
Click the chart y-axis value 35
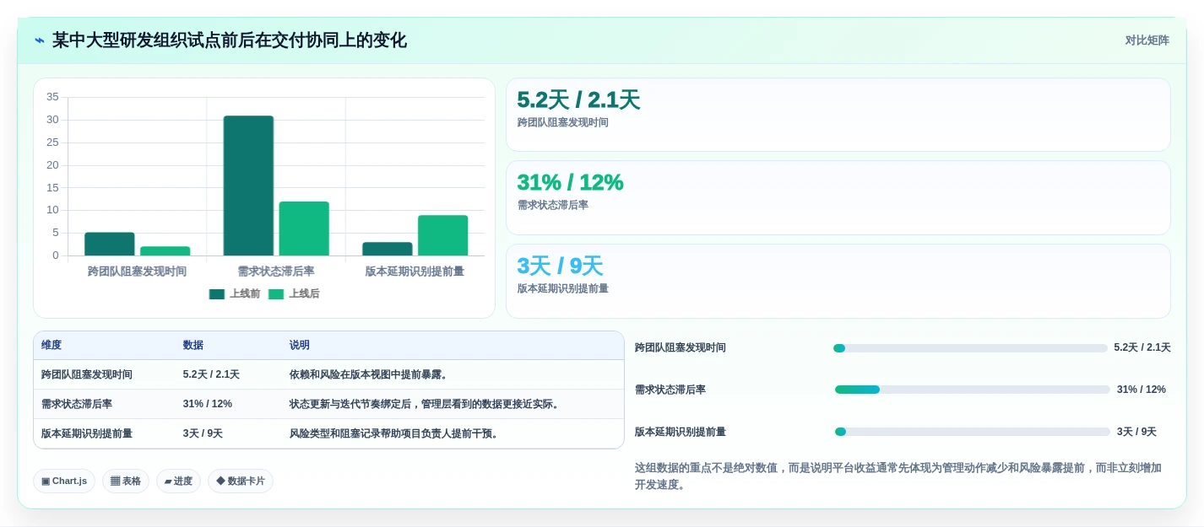click(52, 97)
